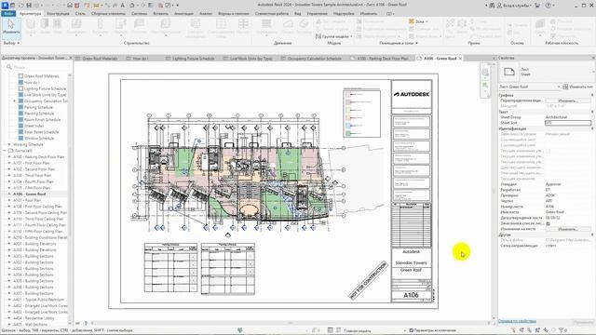596x335 pixels.
Task: Open the Вставить ribbon tab
Action: pos(160,13)
